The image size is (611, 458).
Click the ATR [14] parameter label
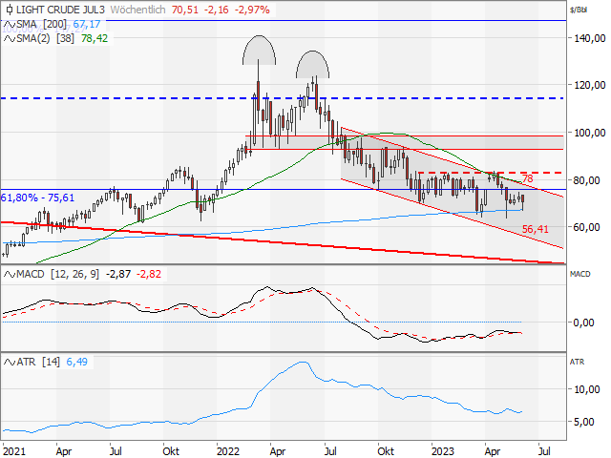[38, 363]
